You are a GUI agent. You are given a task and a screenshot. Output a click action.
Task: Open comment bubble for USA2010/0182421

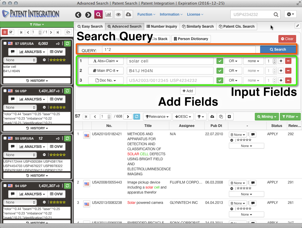point(253,135)
